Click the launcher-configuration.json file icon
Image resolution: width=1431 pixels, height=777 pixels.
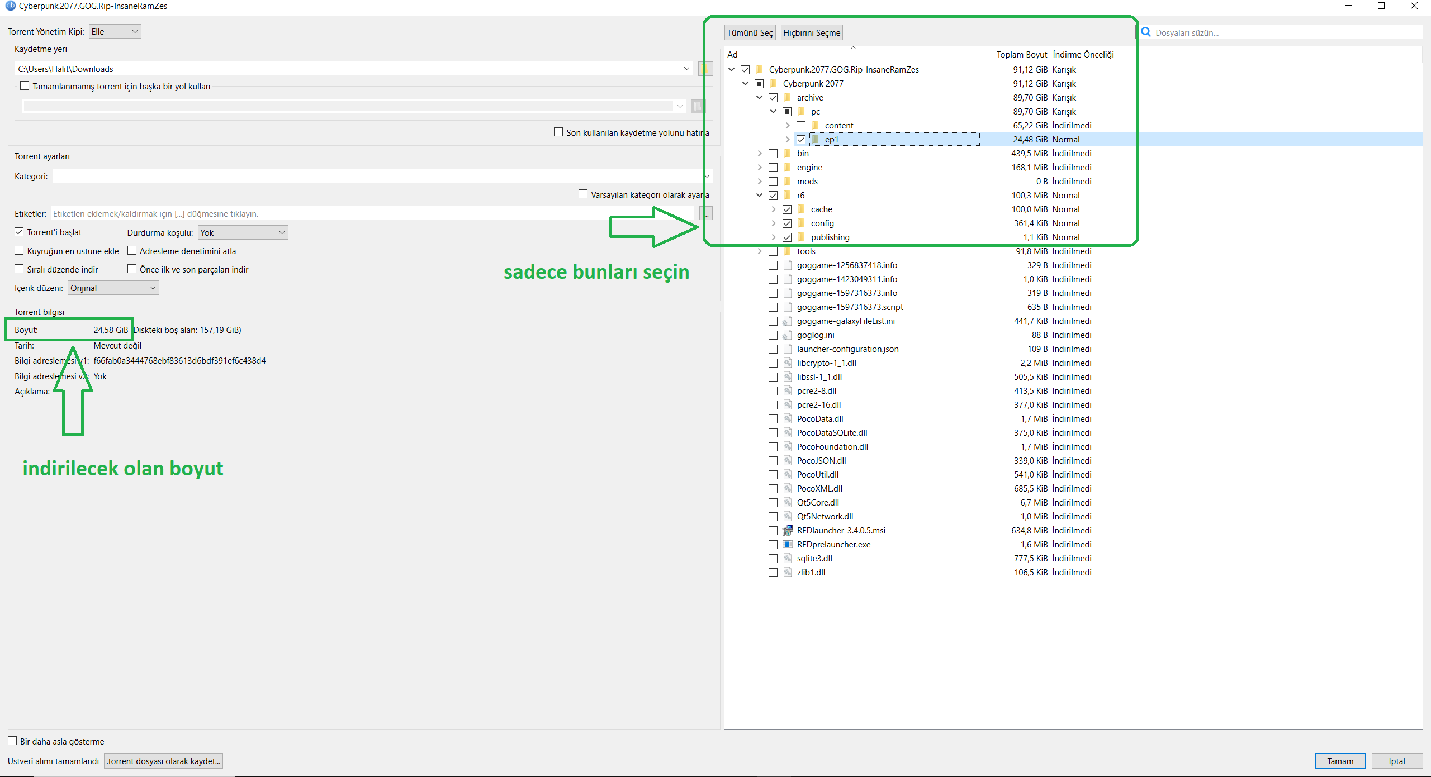788,349
